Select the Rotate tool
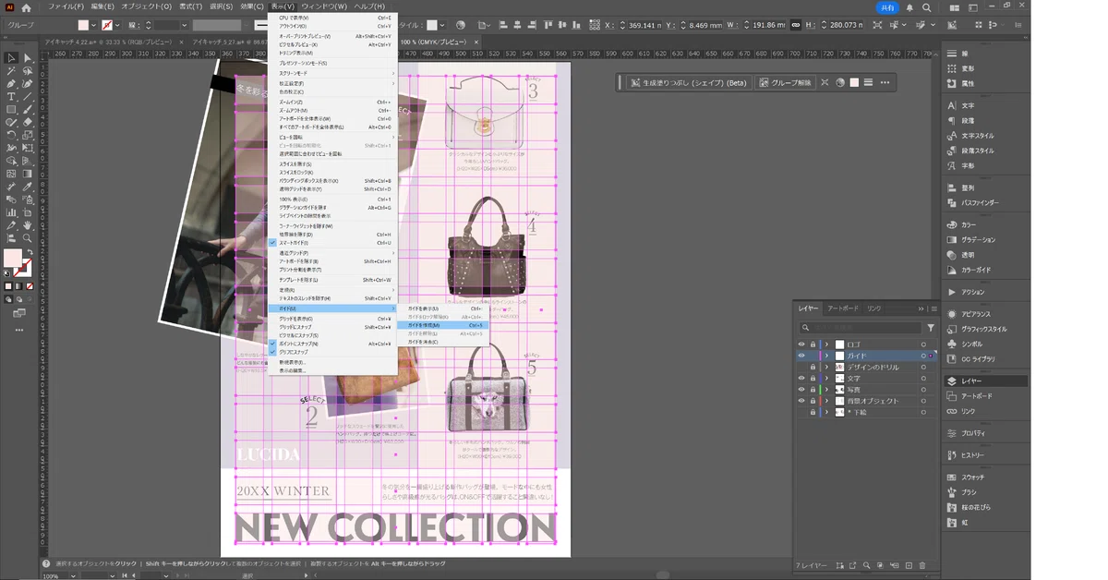 point(11,135)
